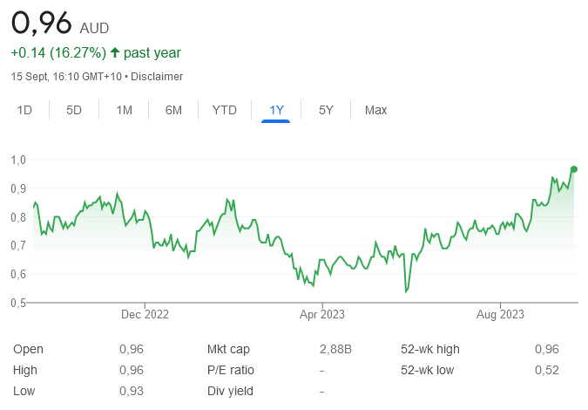Image resolution: width=588 pixels, height=410 pixels.
Task: Click the Div yield label
Action: coord(230,391)
